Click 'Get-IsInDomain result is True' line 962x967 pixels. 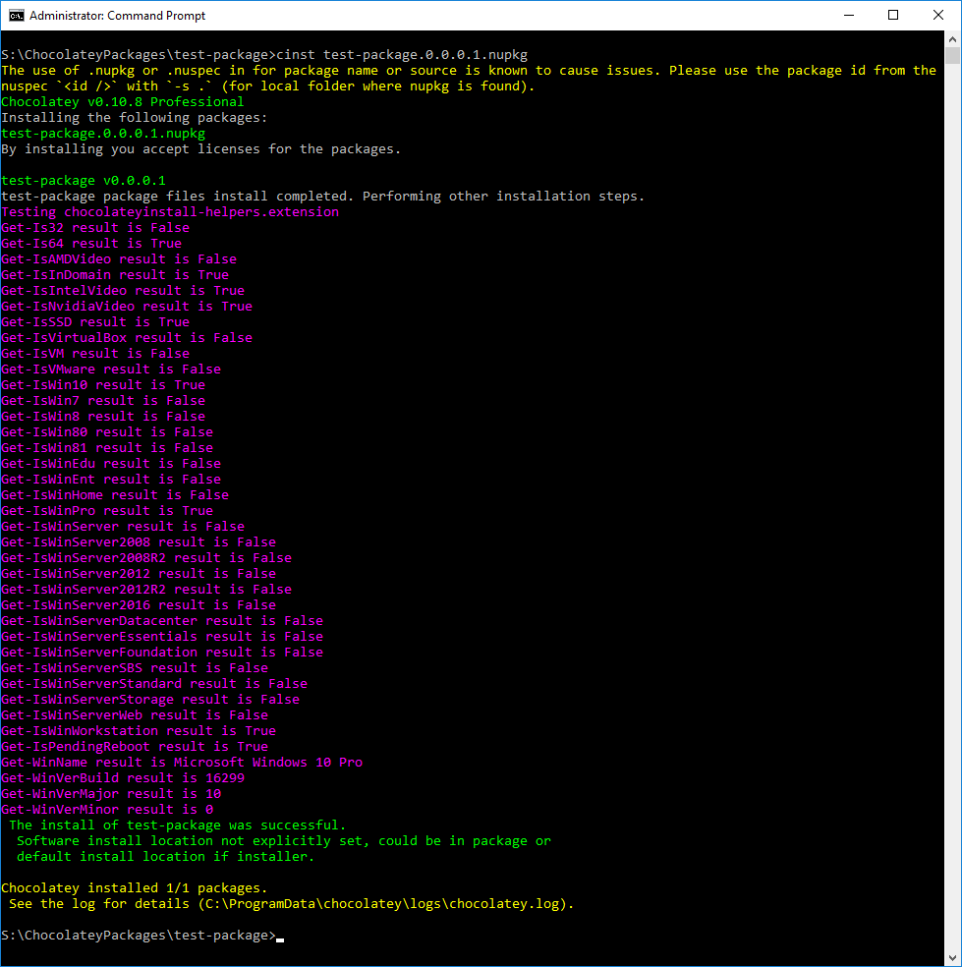pyautogui.click(x=115, y=275)
